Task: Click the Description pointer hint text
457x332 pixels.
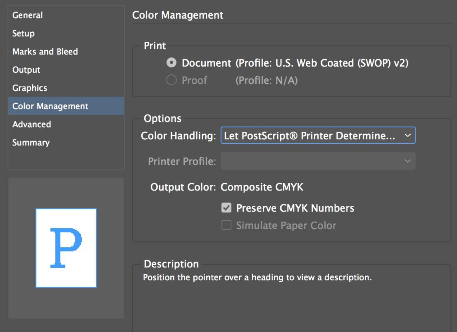Action: pyautogui.click(x=257, y=277)
